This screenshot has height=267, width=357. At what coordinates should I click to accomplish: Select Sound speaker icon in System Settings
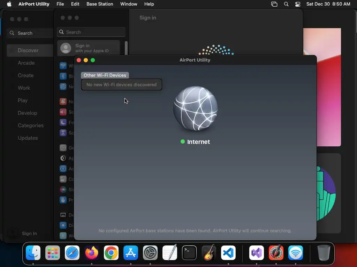coord(63,112)
